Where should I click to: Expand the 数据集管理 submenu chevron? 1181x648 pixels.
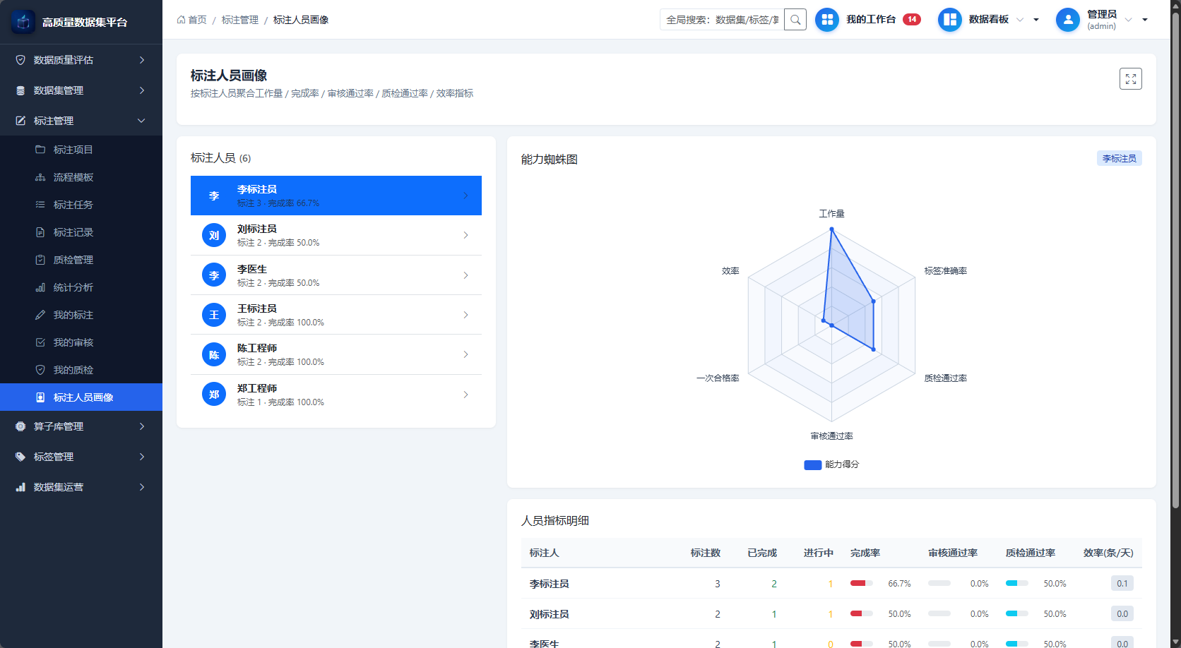point(142,90)
